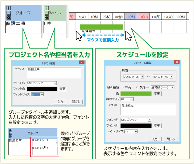Click 入力 button in スケジュール編集
The width and height of the screenshot is (194, 164).
(x=155, y=139)
